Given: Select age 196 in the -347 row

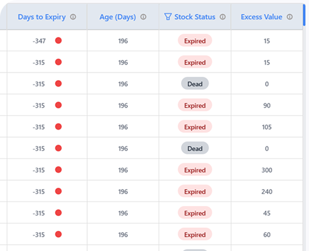Looking at the screenshot, I should click(123, 41).
